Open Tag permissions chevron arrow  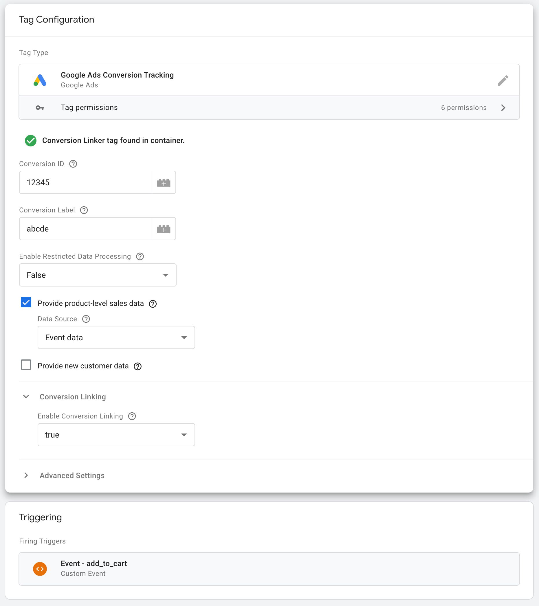503,108
